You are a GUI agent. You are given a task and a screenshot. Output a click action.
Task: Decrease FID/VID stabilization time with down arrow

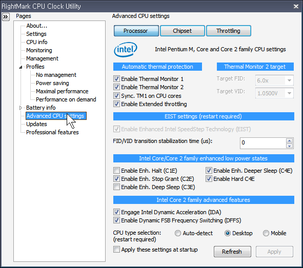[x=289, y=146]
